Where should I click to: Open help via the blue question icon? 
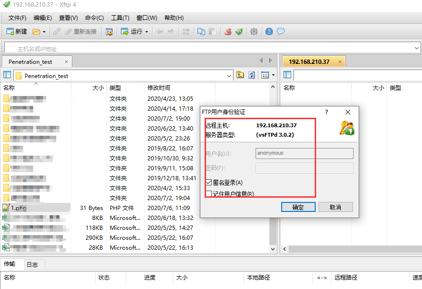(269, 32)
